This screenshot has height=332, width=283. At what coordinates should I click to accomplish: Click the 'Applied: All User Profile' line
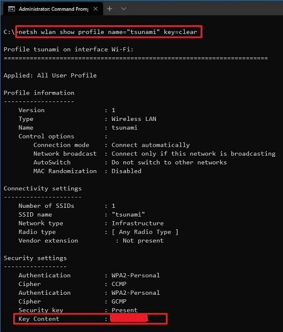click(x=50, y=76)
